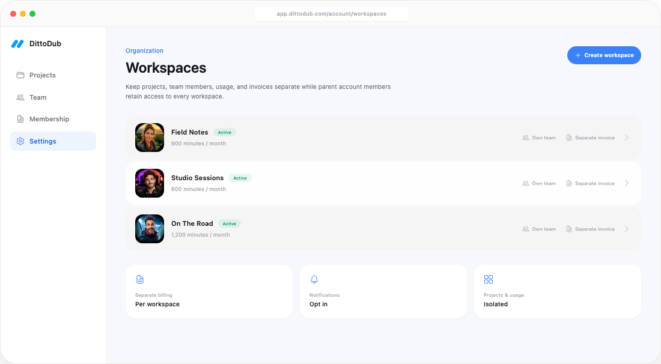Viewport: 661px width, 364px height.
Task: Open the Projects menu item
Action: 53,75
